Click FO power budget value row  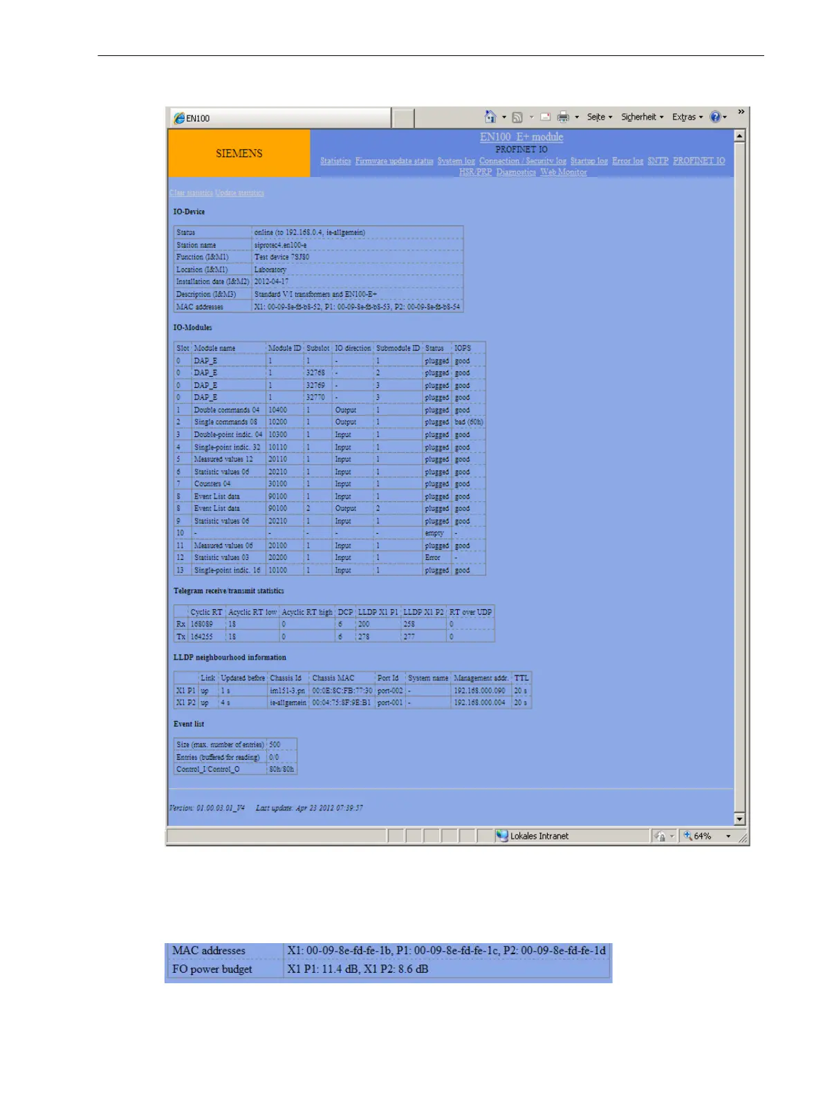click(388, 969)
